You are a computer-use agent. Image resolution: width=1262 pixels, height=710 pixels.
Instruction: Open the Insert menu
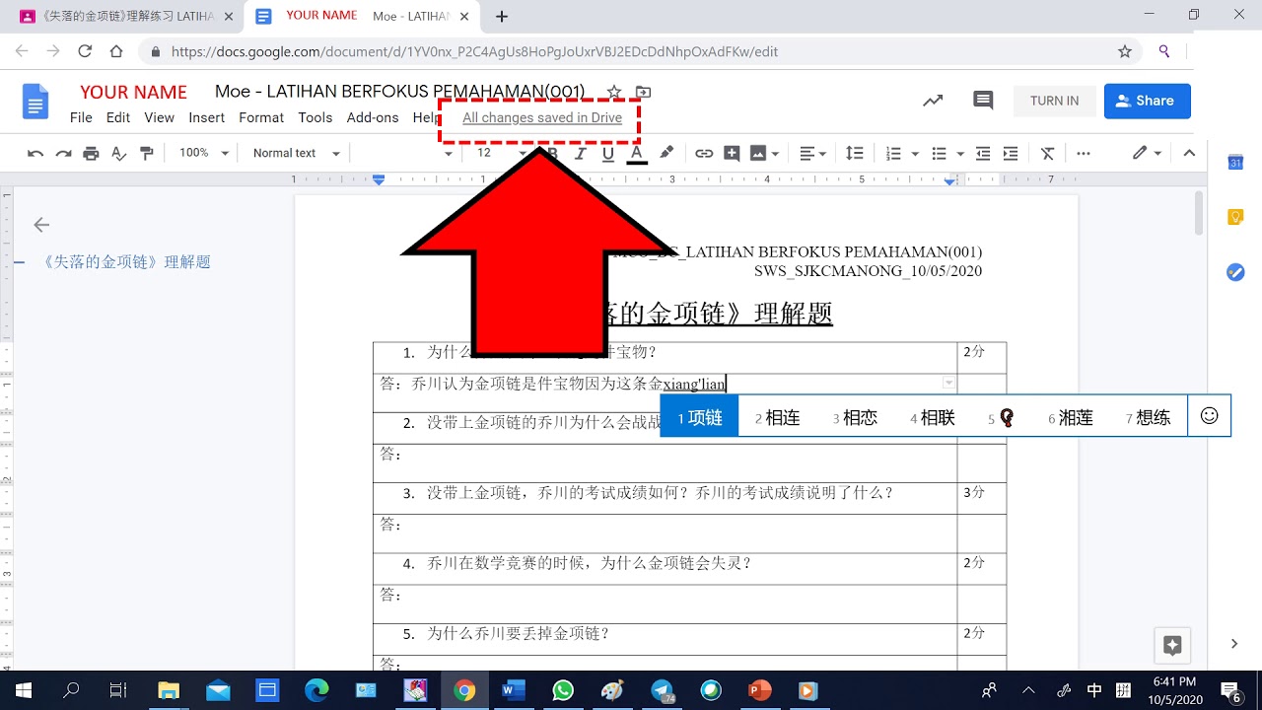coord(207,117)
